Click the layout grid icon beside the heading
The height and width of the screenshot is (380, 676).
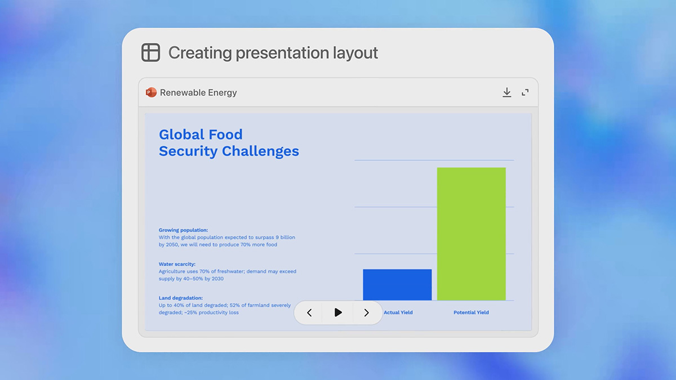click(151, 52)
